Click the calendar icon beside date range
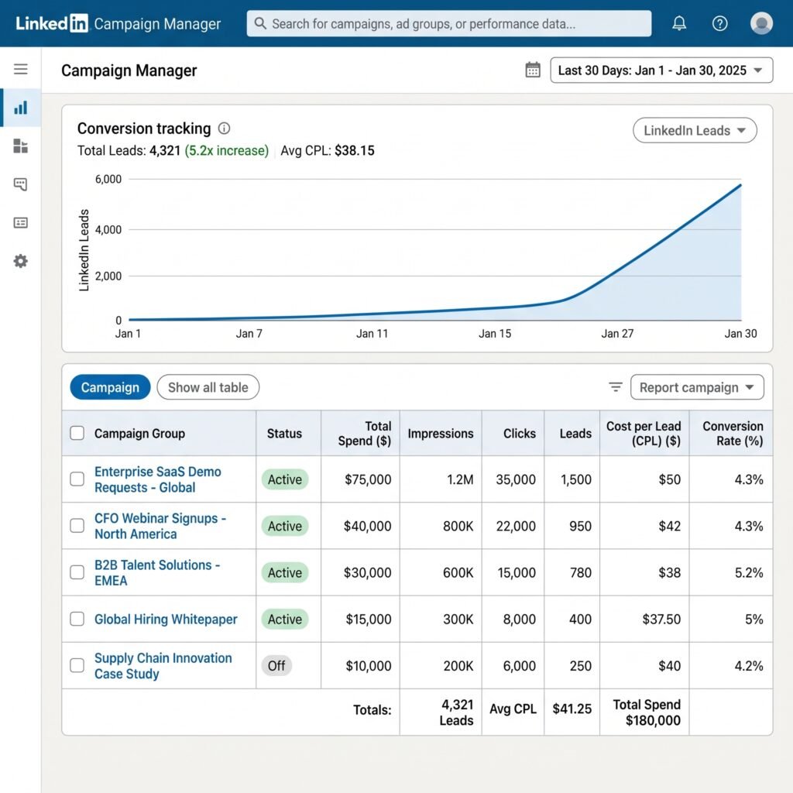Viewport: 793px width, 793px height. click(x=533, y=70)
